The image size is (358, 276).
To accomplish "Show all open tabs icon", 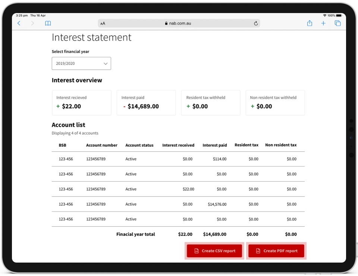I will (337, 23).
